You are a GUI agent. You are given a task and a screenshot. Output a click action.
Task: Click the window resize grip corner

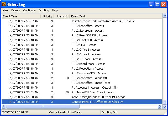165,113
